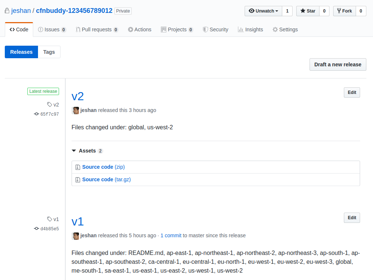Open the Projects tab
This screenshot has width=373, height=280.
coord(177,29)
